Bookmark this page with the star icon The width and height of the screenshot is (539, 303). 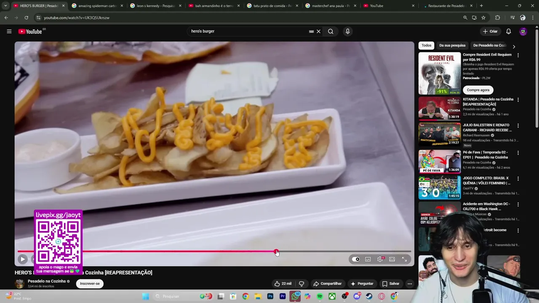[x=483, y=18]
